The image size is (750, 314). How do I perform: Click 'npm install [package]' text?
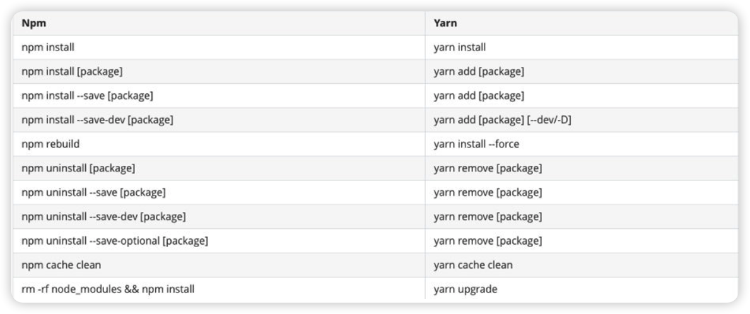[x=73, y=72]
